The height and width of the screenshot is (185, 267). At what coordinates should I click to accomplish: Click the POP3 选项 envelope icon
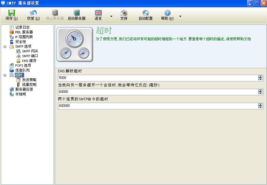coord(12,65)
